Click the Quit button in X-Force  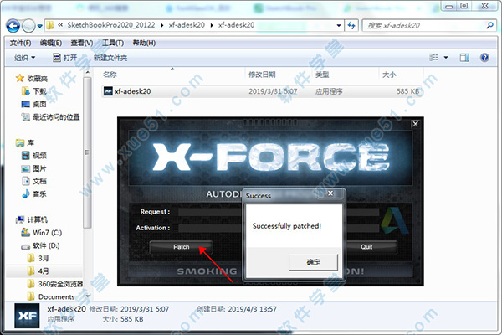(x=366, y=247)
